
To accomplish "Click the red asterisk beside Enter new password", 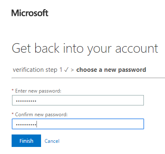I will click(13, 90).
